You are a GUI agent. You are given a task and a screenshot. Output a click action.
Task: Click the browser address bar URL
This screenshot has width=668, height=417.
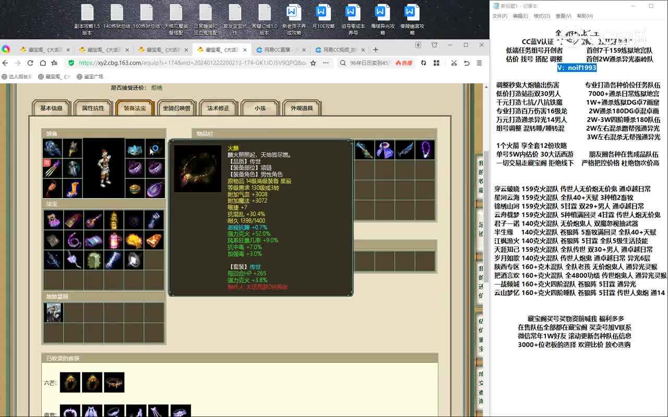192,63
